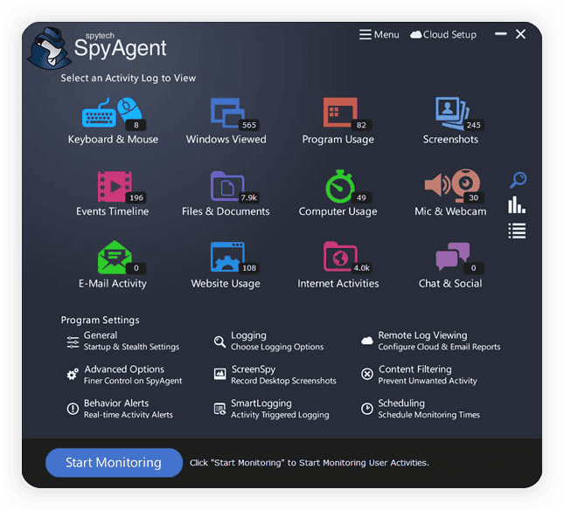
Task: Click the 7.9k badge on Files & Documents
Action: point(249,197)
